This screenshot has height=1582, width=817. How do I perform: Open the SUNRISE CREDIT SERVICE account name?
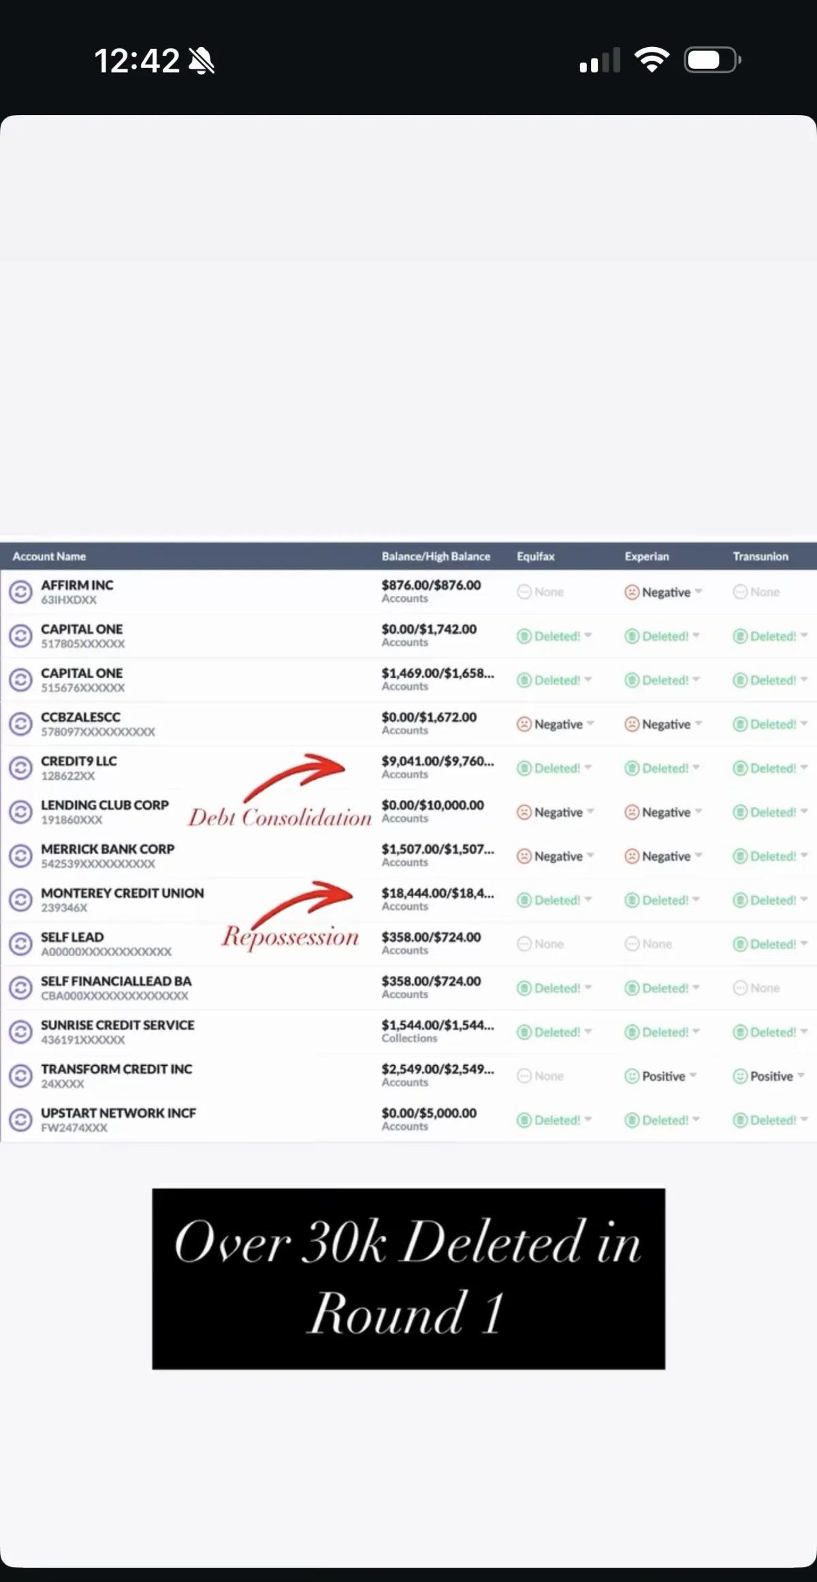point(118,1025)
